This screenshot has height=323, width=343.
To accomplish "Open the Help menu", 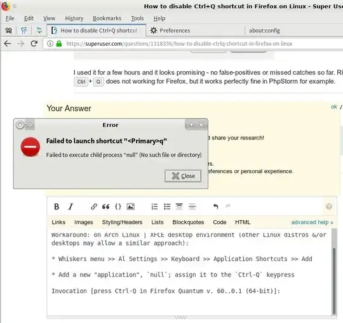I will pyautogui.click(x=159, y=18).
